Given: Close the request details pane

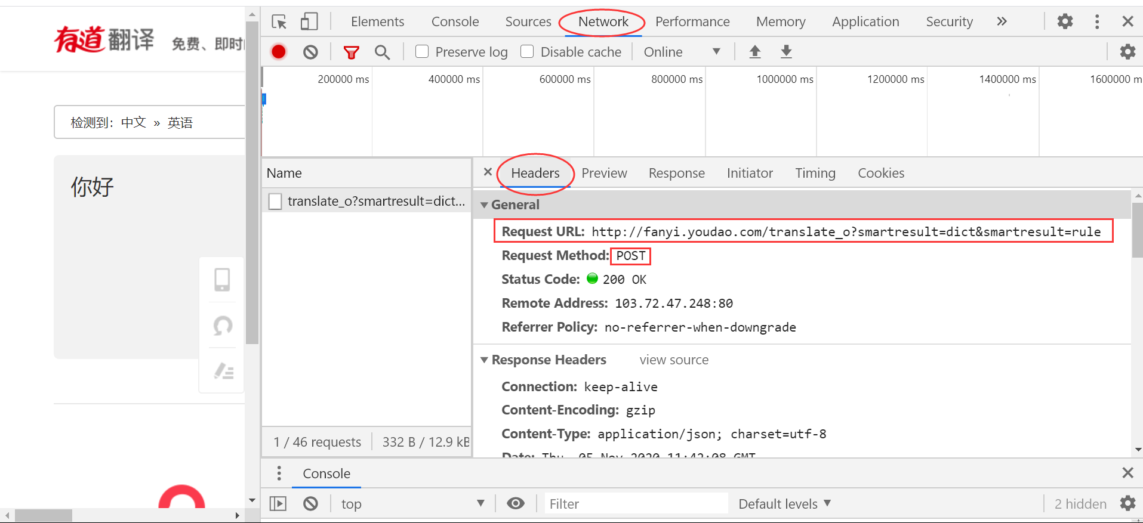Looking at the screenshot, I should 488,172.
